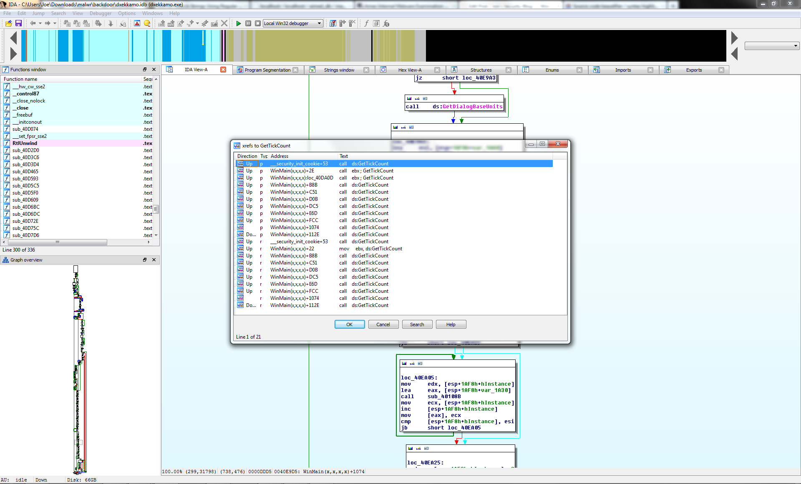The width and height of the screenshot is (801, 484).
Task: Undock the Graph overview panel
Action: (x=145, y=260)
